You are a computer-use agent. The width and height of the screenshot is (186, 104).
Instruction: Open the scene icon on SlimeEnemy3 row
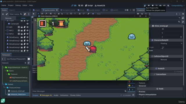[22, 44]
